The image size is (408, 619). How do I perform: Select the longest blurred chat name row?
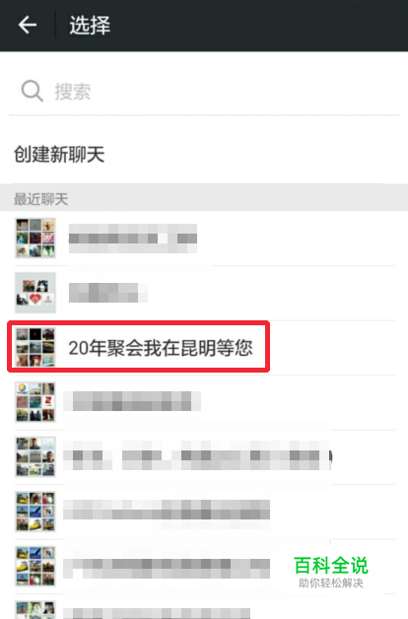click(x=197, y=455)
